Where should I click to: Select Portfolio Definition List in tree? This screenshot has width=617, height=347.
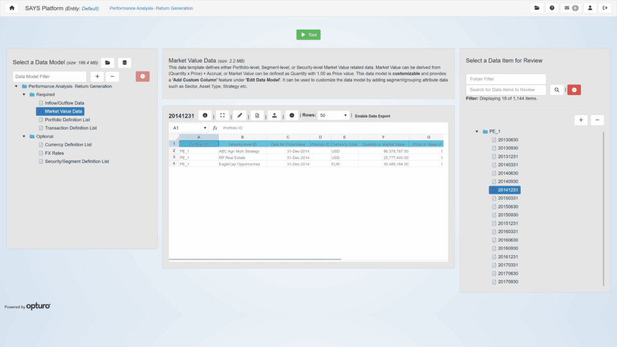coord(67,120)
